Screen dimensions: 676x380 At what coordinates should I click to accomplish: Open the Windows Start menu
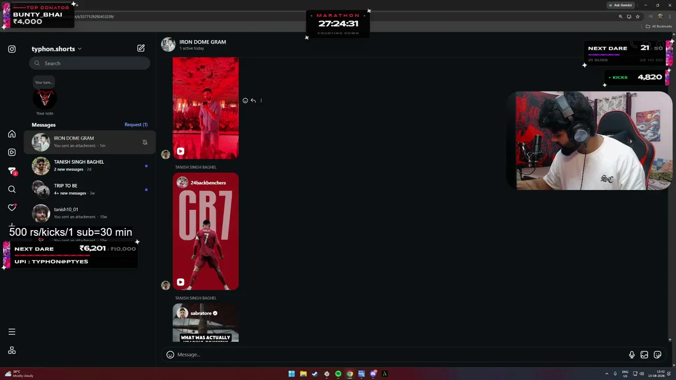(292, 374)
